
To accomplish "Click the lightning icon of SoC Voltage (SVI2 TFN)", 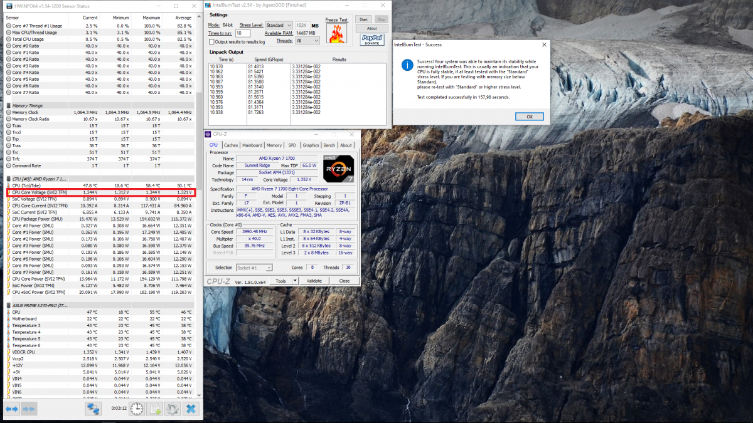I will click(9, 199).
